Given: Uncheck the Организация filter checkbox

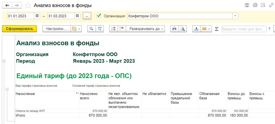Looking at the screenshot, I should (x=99, y=16).
